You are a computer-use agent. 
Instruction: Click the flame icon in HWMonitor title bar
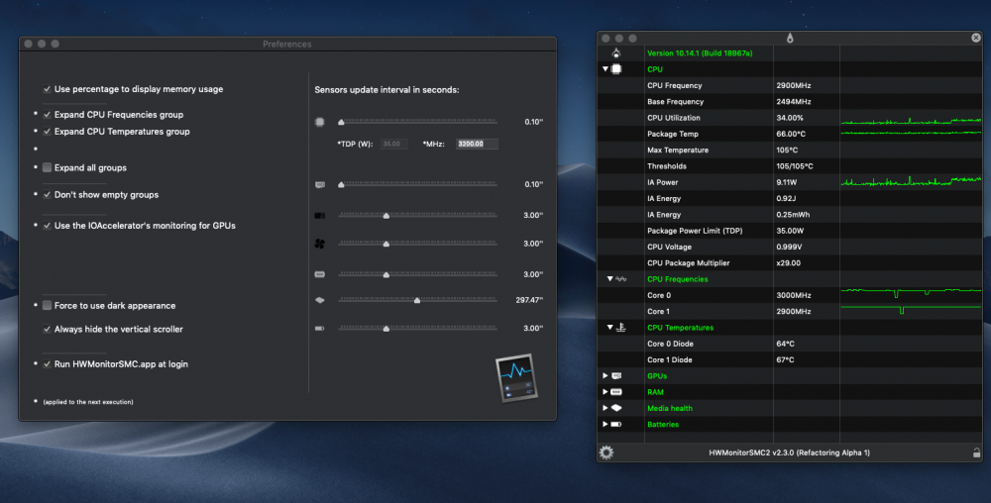point(790,39)
